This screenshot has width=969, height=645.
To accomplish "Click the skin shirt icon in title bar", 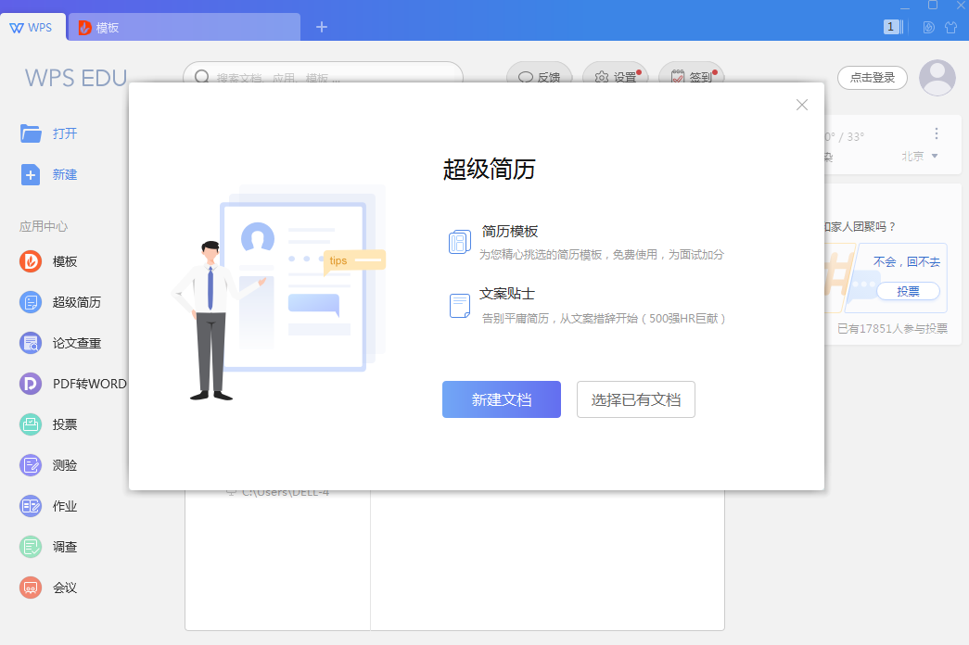I will click(951, 27).
